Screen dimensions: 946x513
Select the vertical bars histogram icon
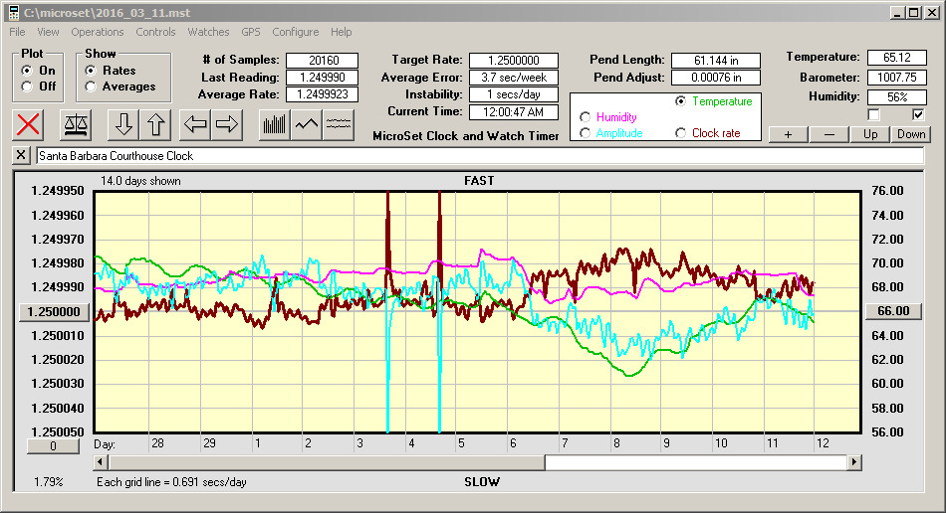pyautogui.click(x=275, y=124)
